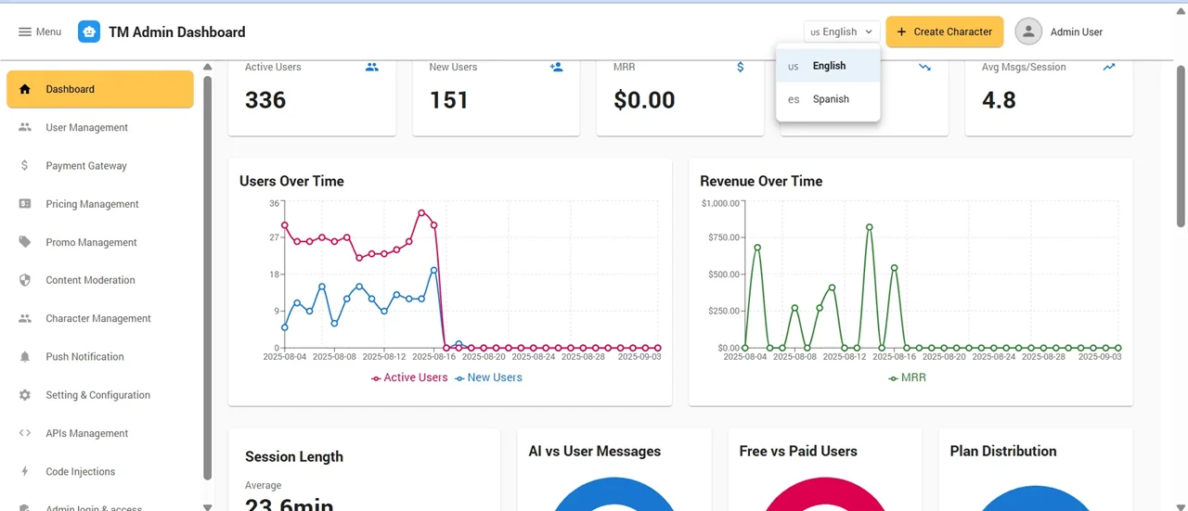Screen dimensions: 1188x511
Task: Toggle the hamburger Menu button
Action: tap(39, 32)
